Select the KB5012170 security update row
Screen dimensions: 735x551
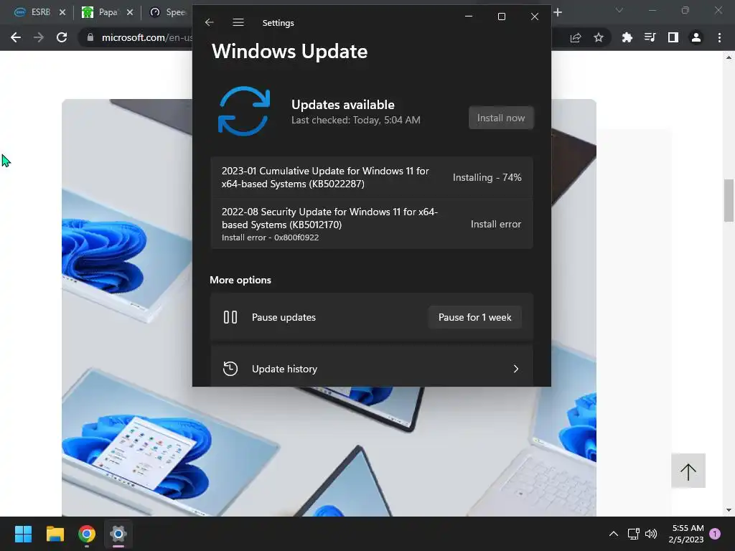click(371, 224)
